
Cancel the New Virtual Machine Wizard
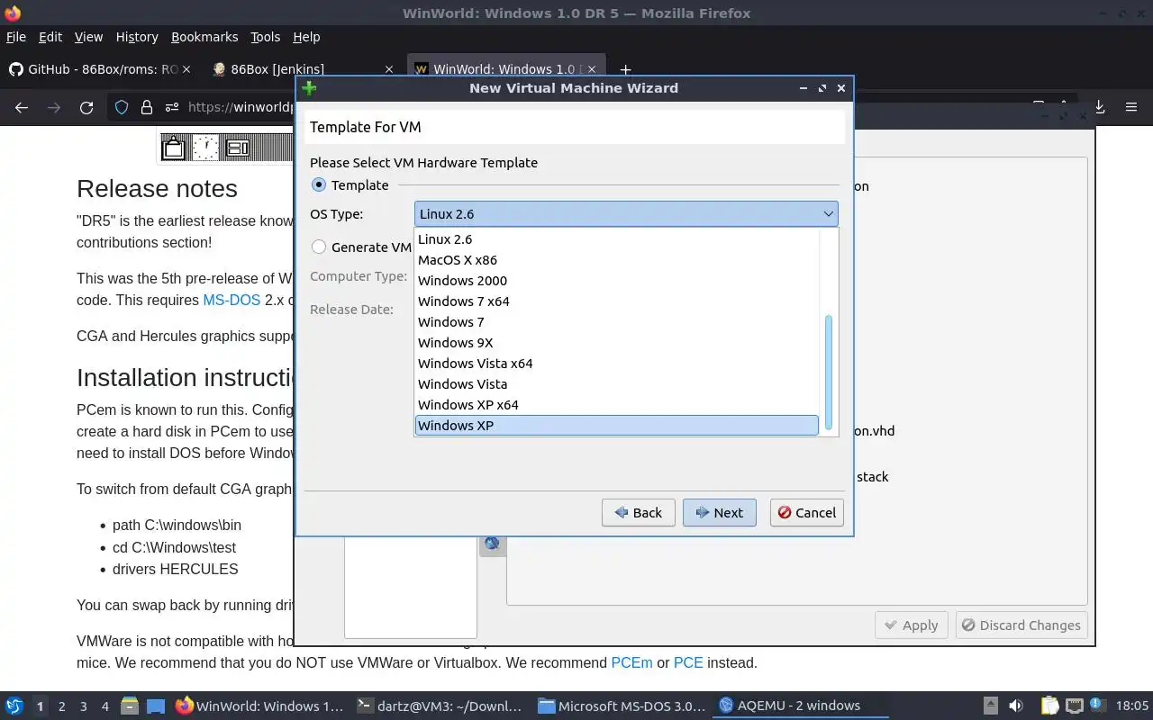pos(806,513)
